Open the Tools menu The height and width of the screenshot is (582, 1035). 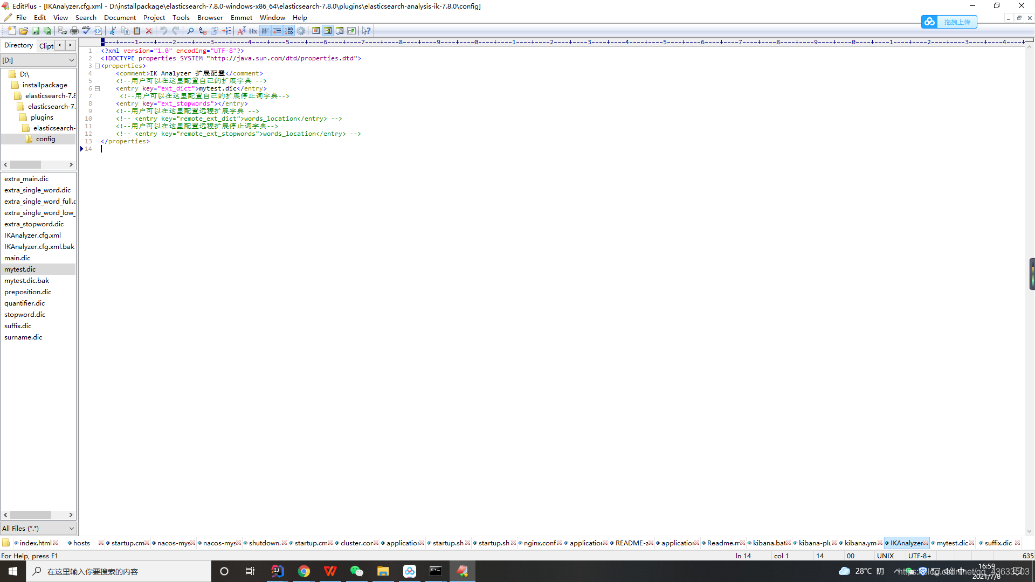[181, 18]
